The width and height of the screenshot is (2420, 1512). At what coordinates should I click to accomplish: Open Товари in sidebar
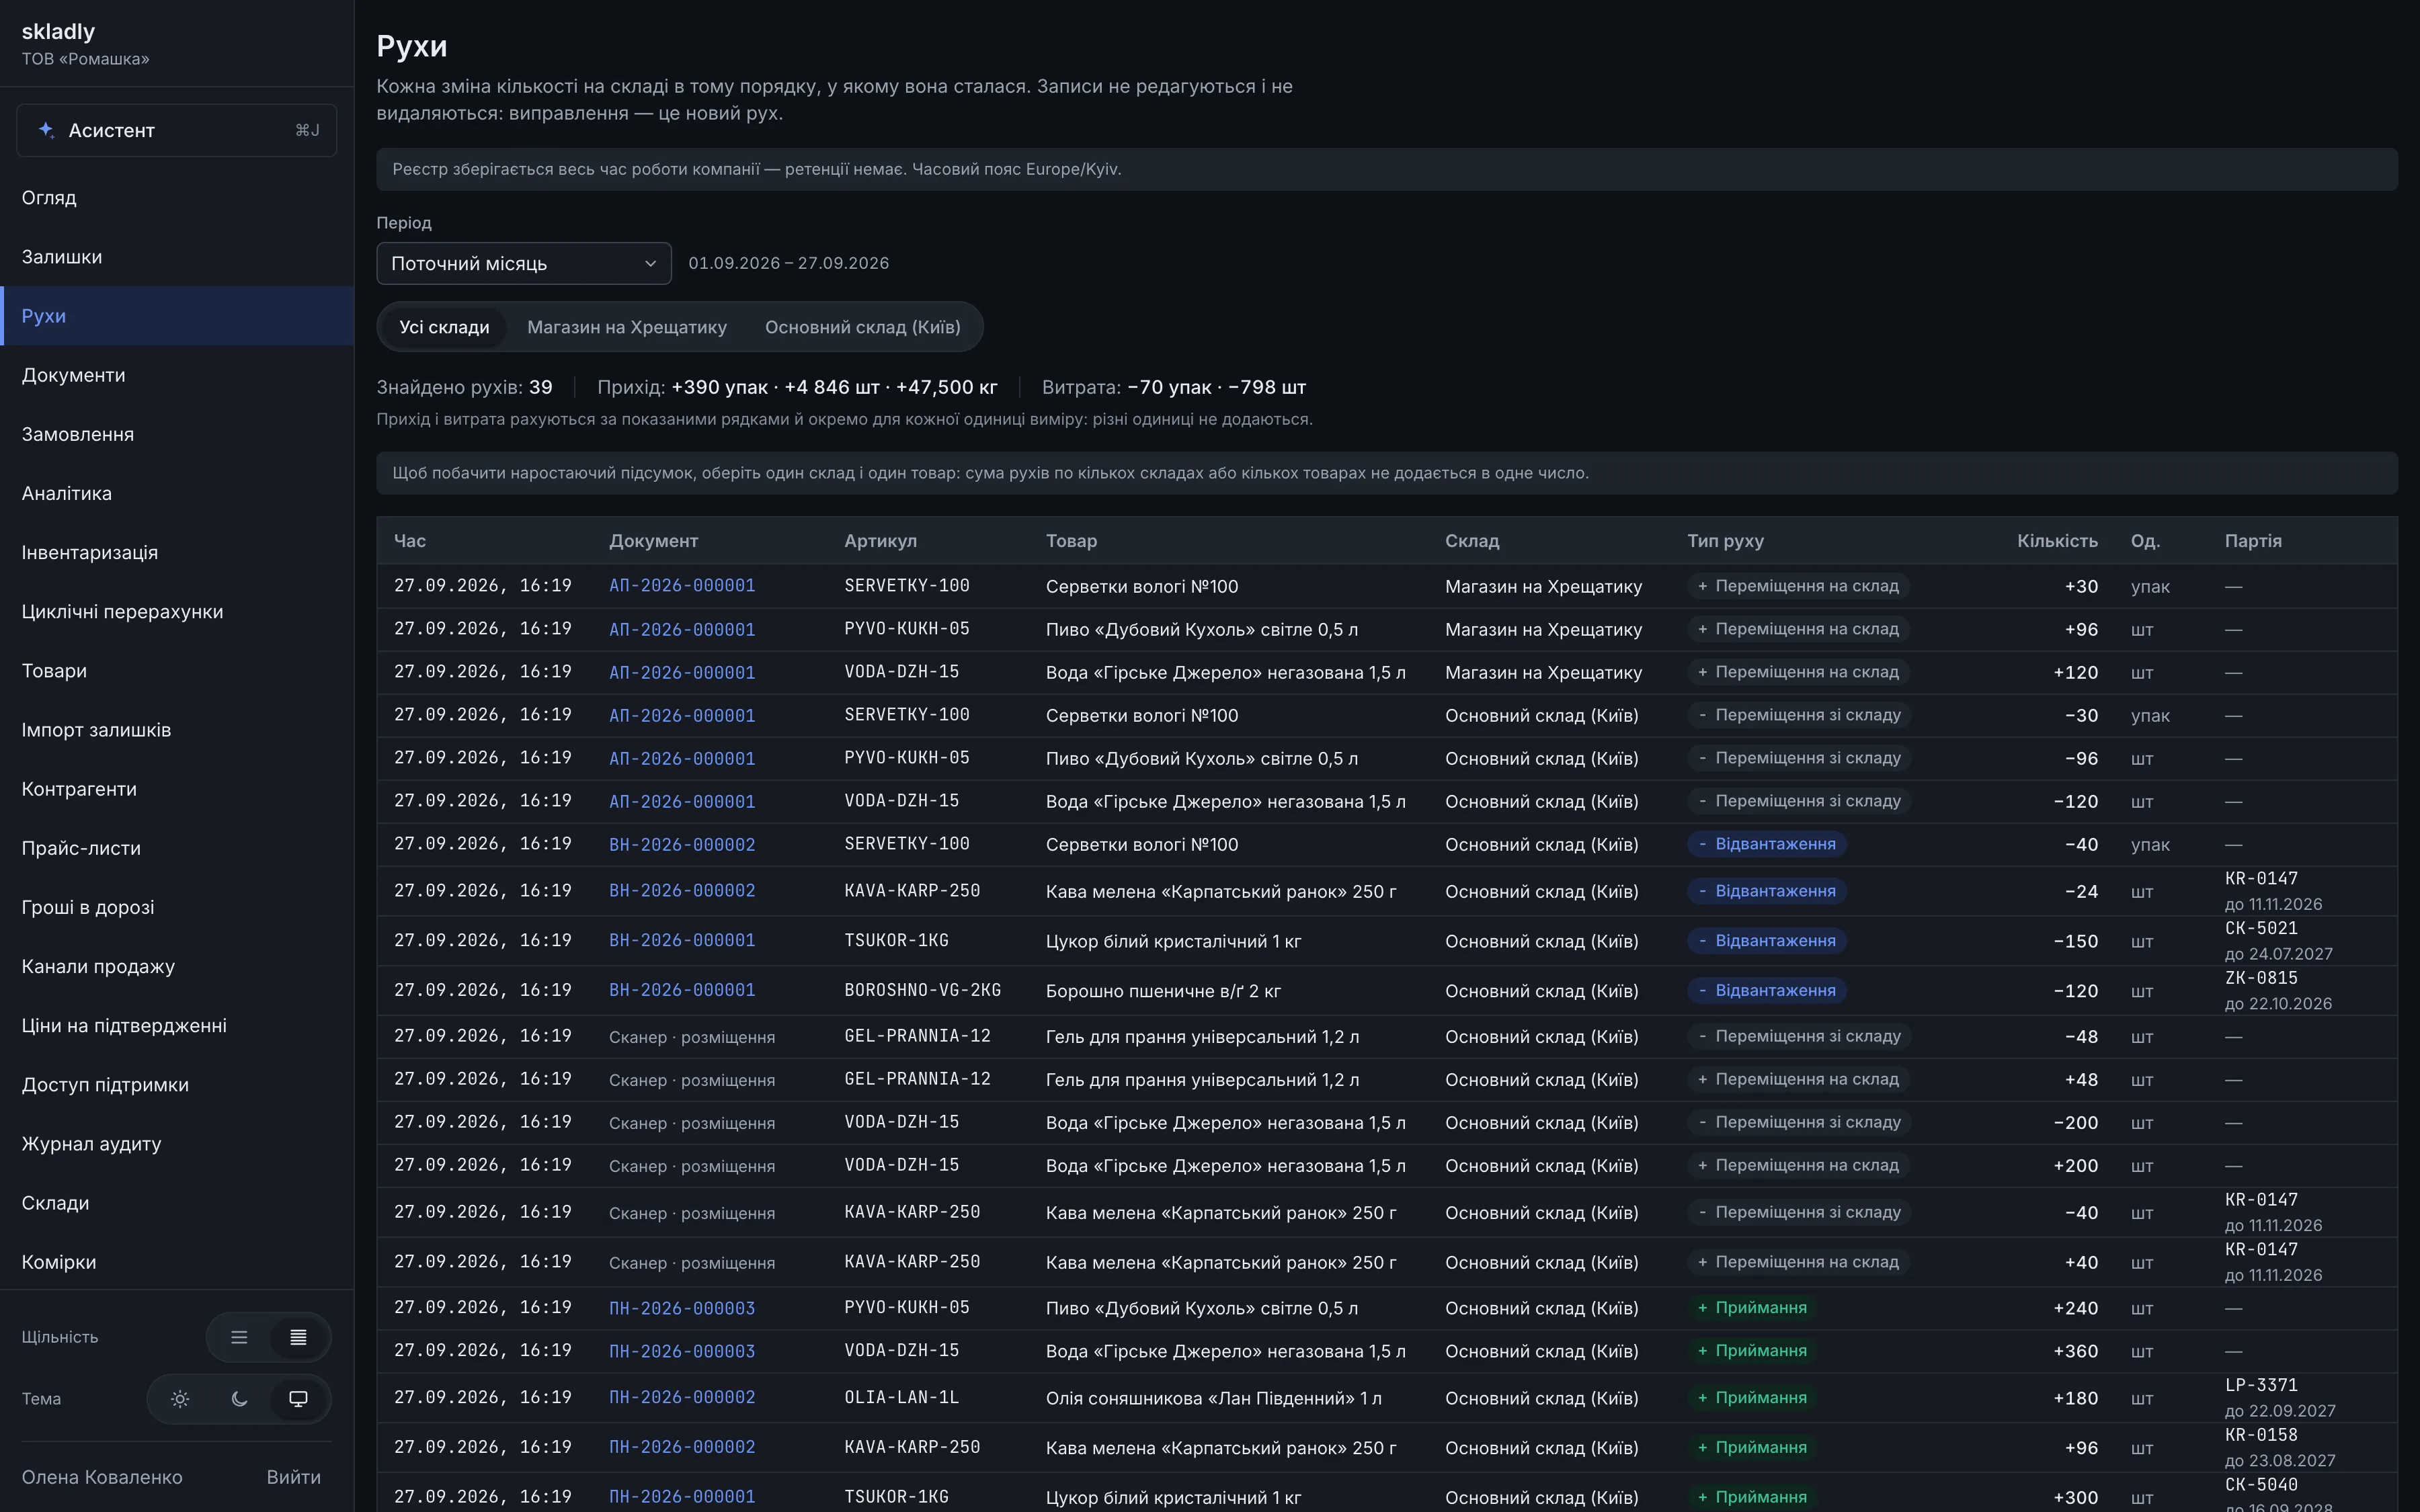pos(177,670)
